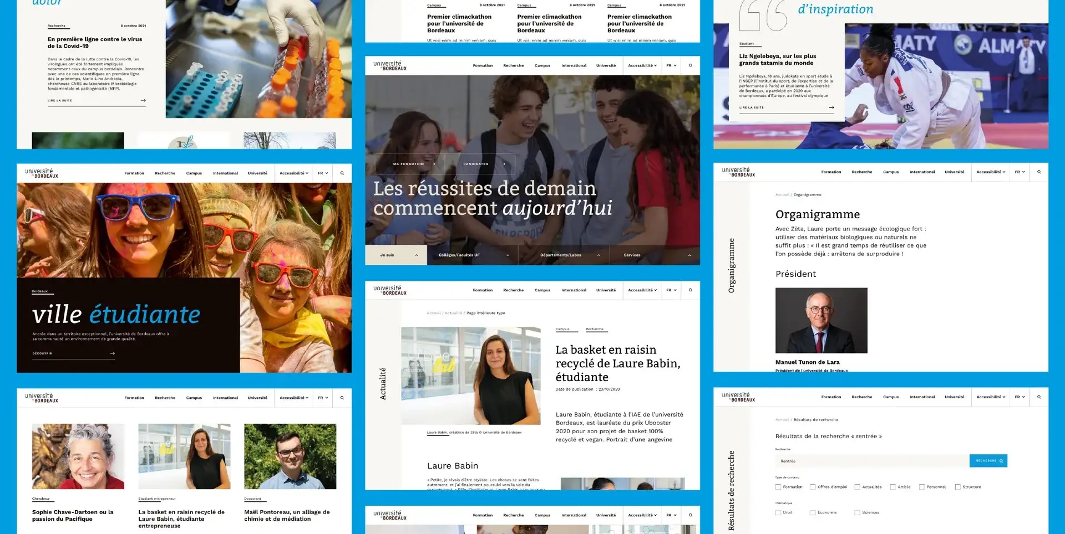Click Recherche tag above La basket en raisin title

pyautogui.click(x=595, y=329)
